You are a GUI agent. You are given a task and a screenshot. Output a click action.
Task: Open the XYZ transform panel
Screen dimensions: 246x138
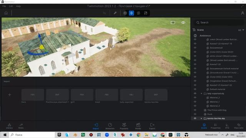227,126
